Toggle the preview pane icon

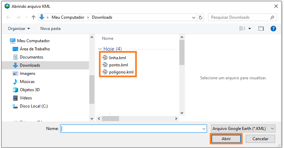261,29
